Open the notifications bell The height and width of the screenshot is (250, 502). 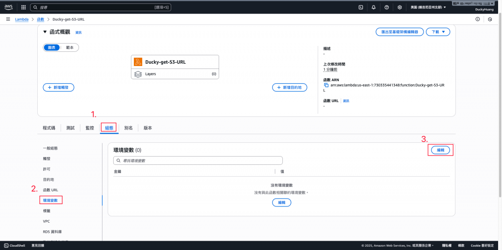[374, 7]
